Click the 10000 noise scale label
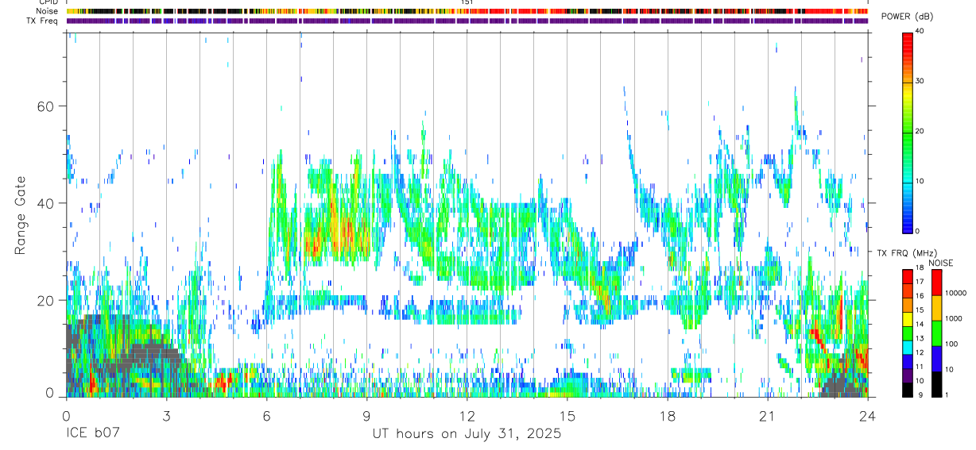Image resolution: width=976 pixels, height=450 pixels. 955,294
